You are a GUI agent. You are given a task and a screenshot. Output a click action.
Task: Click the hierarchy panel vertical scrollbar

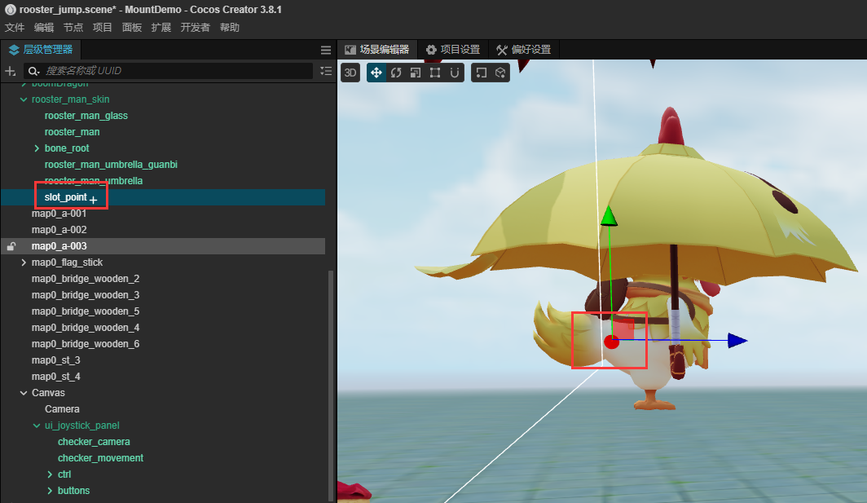(x=331, y=386)
